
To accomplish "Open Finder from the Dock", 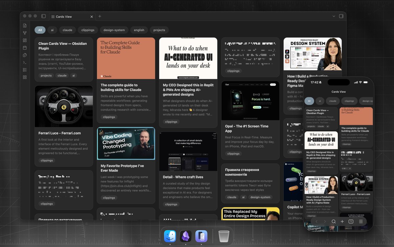I will point(170,236).
